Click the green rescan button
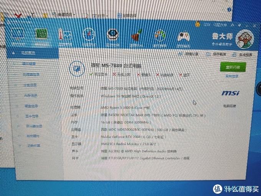Viewport: 261px width, 196px height. [233, 67]
